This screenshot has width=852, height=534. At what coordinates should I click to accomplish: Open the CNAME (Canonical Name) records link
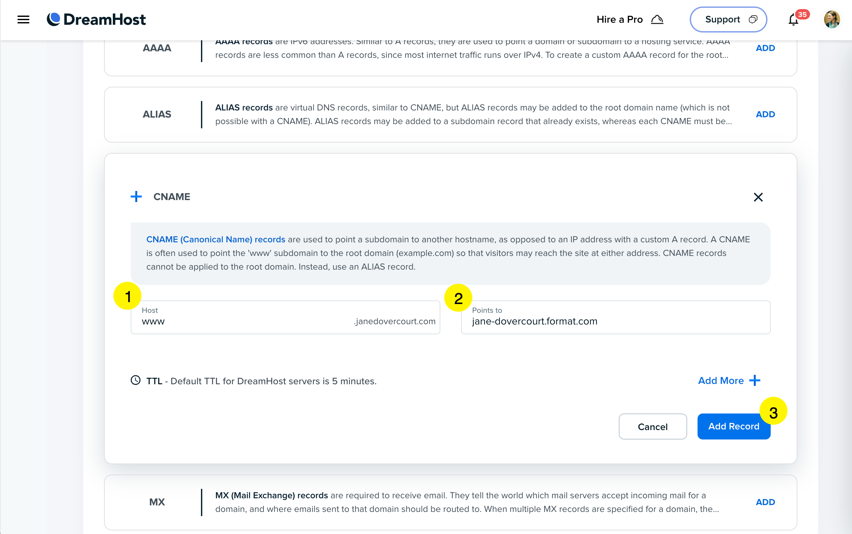tap(216, 239)
